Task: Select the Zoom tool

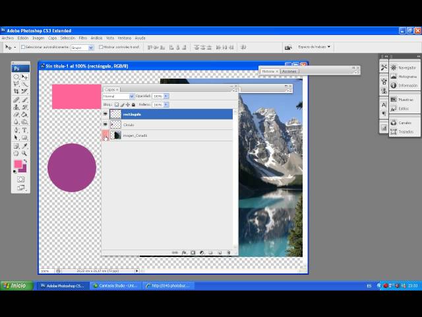Action: click(x=24, y=153)
